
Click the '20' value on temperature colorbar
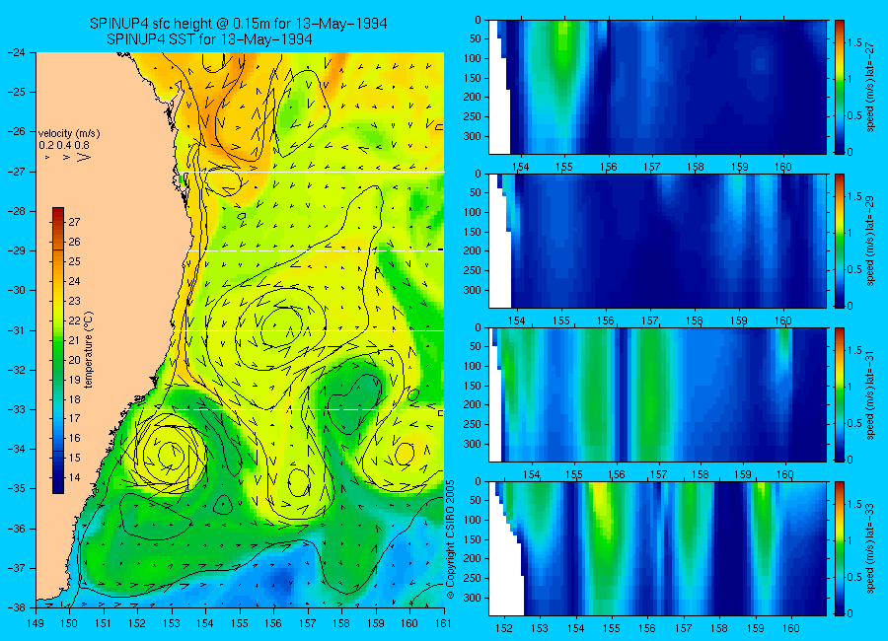[x=74, y=360]
